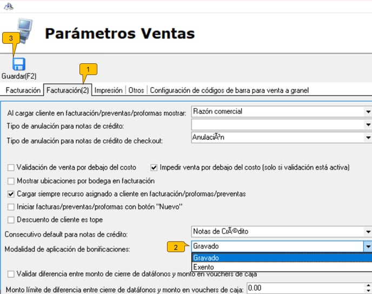Check Descuento de cliente es tope
Screen dimensions: 372x294
point(11,220)
